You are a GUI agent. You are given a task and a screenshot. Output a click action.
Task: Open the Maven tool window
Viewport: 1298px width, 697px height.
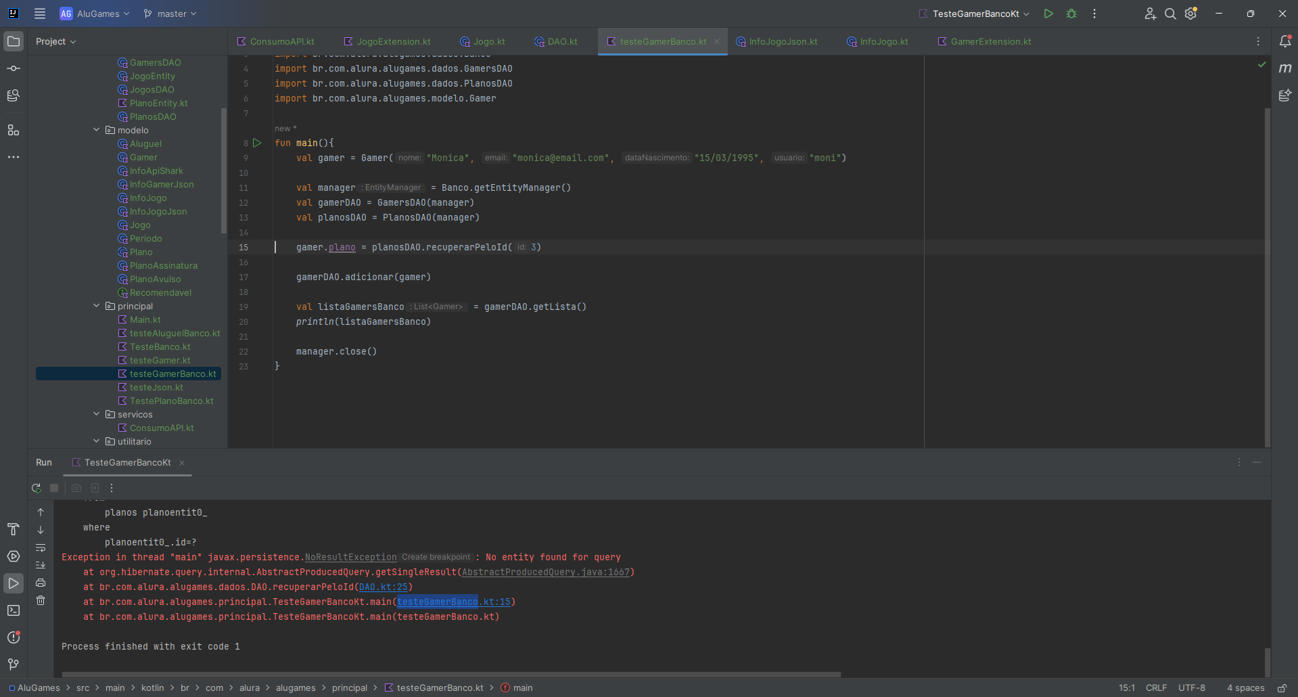click(1285, 68)
